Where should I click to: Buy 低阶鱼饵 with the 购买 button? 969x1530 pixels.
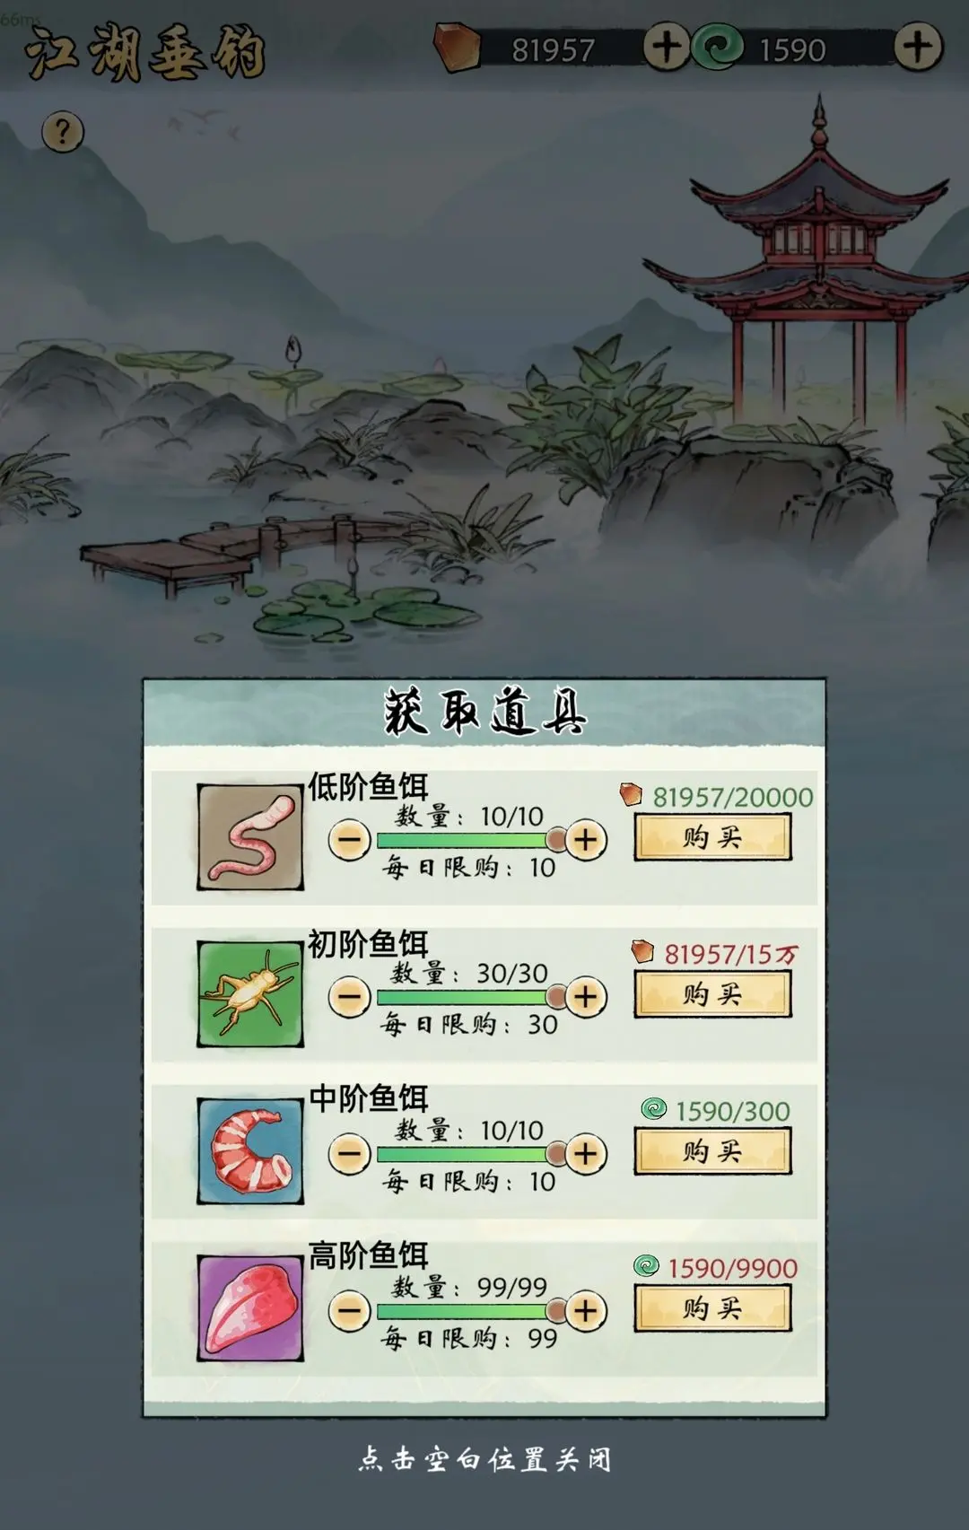pyautogui.click(x=712, y=837)
